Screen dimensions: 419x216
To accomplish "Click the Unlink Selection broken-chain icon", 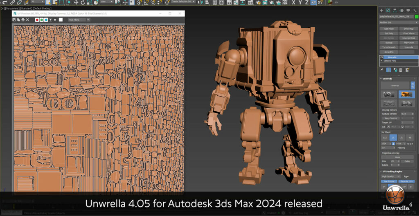I will pos(19,2).
